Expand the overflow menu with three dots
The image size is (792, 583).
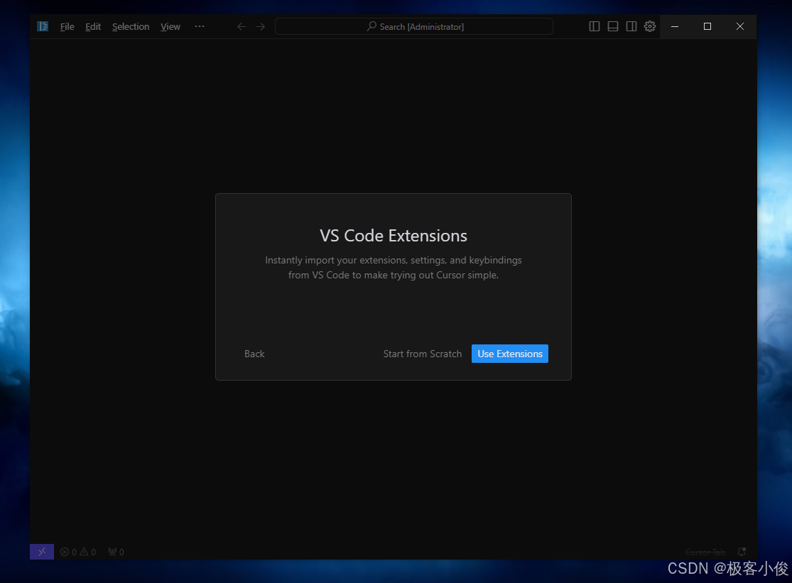200,26
